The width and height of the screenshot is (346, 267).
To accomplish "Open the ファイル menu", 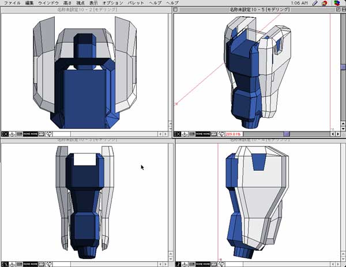I will [12, 3].
